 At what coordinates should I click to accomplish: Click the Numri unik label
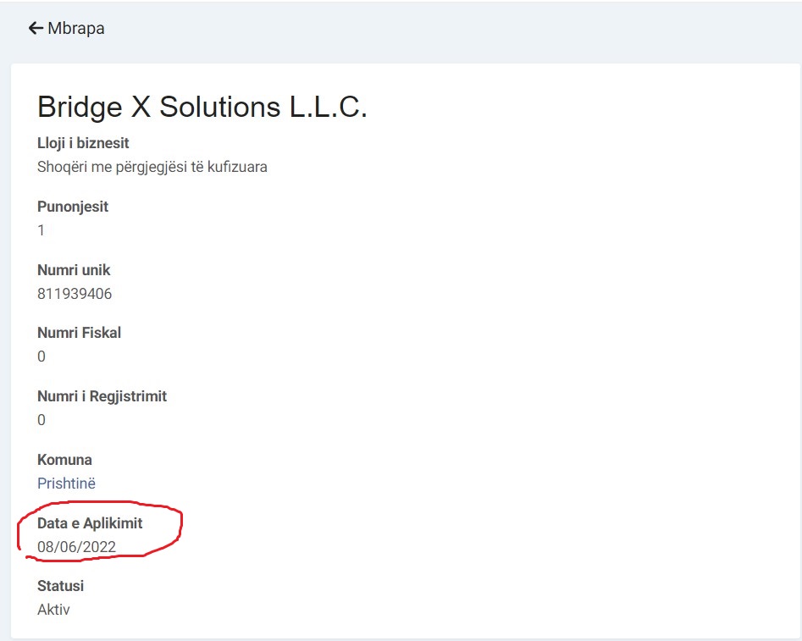coord(74,270)
